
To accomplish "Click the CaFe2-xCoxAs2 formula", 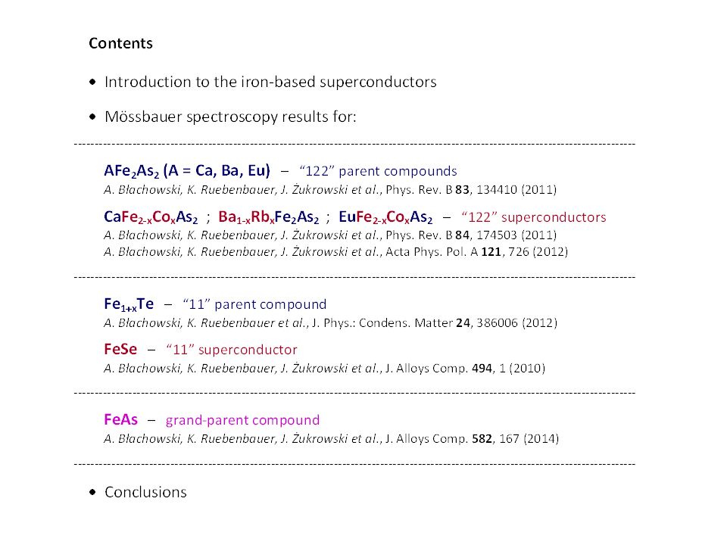I will 151,217.
